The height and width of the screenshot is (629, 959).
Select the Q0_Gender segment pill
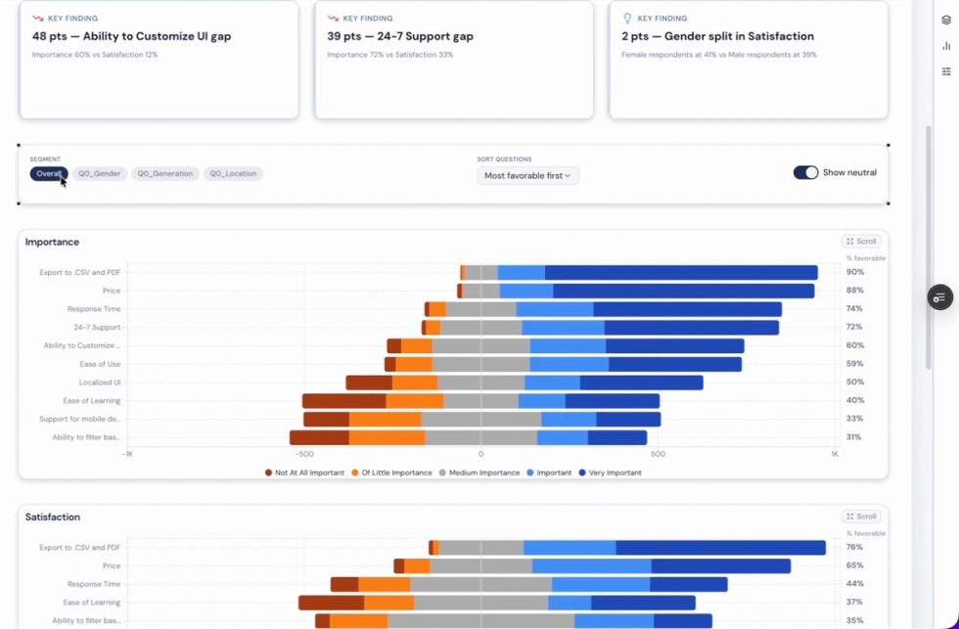click(x=100, y=173)
